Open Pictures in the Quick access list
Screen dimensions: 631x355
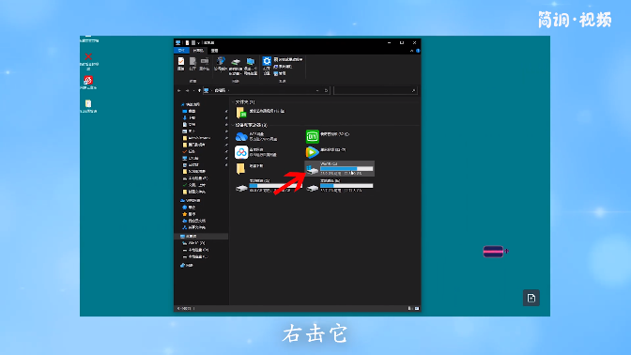pyautogui.click(x=189, y=131)
